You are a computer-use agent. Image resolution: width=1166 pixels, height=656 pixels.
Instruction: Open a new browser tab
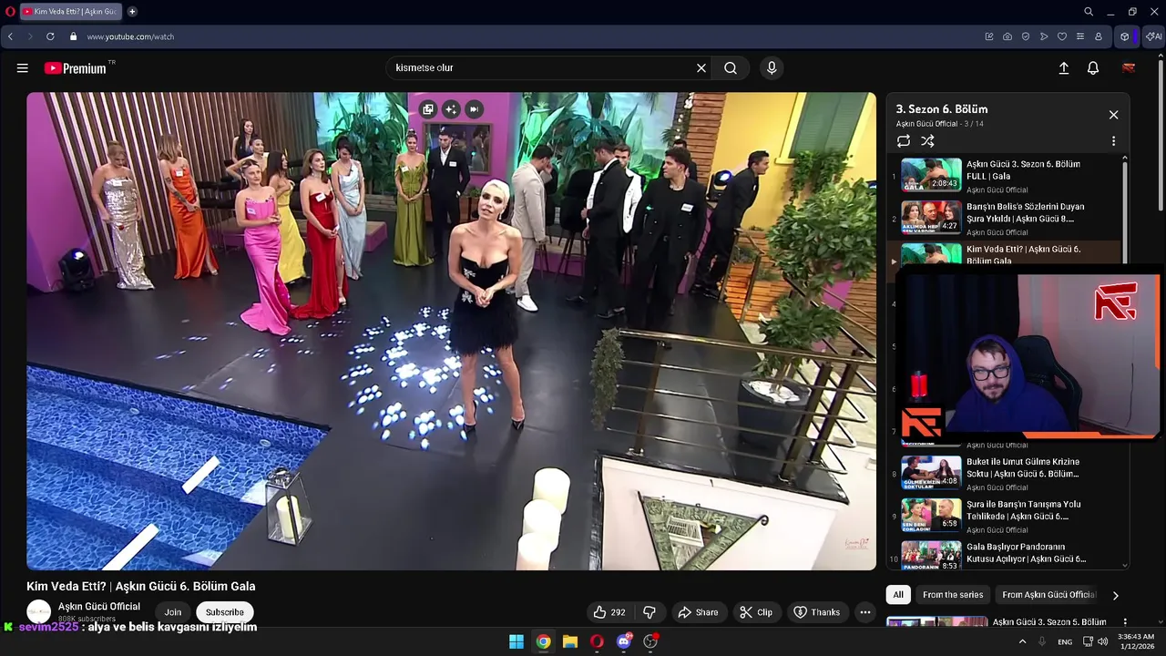coord(132,12)
